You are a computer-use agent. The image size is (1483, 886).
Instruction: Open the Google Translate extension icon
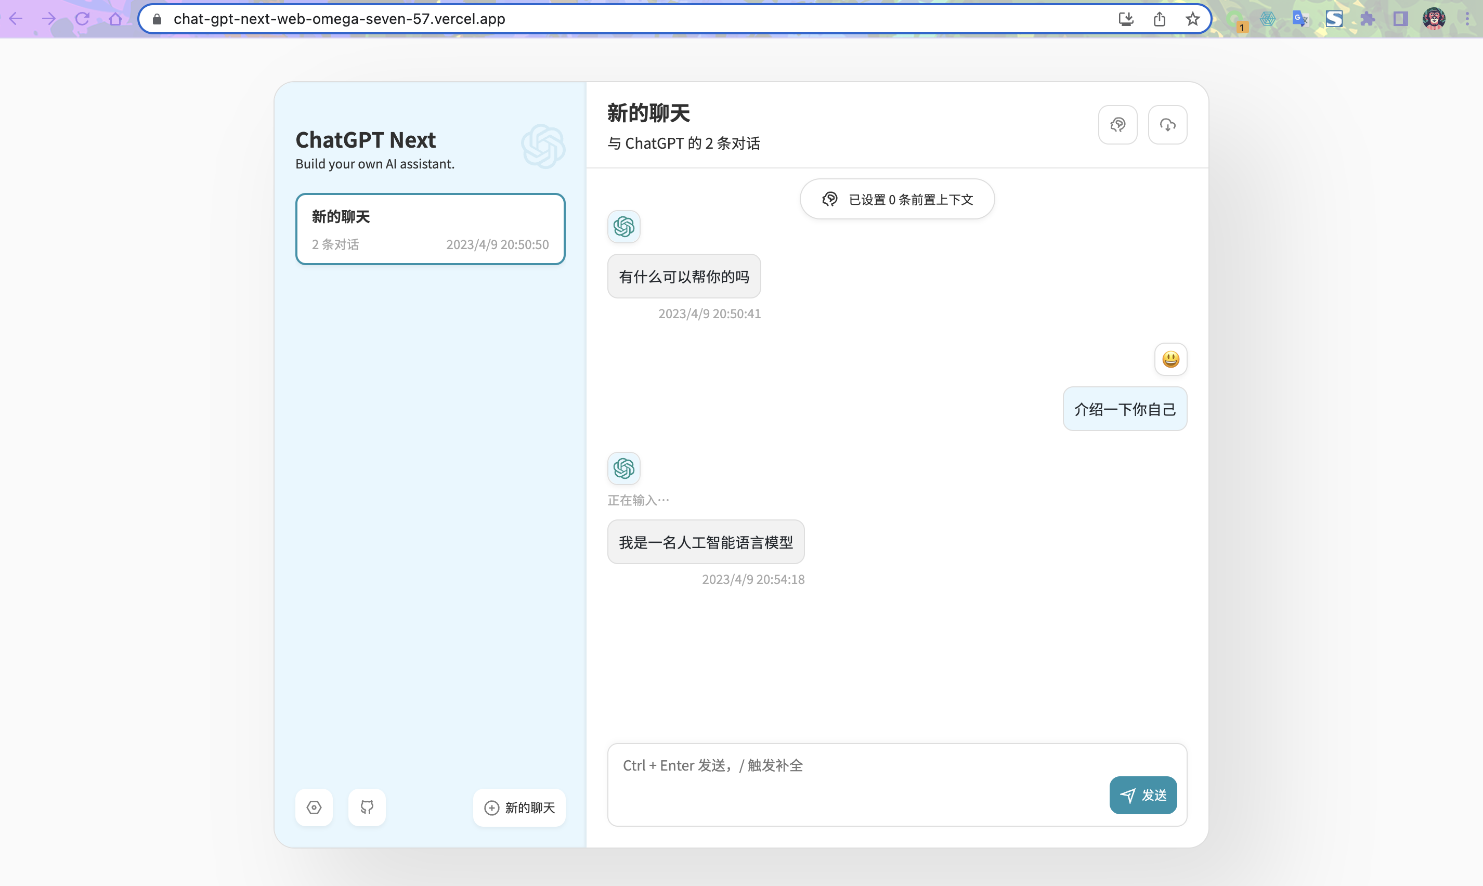tap(1300, 19)
